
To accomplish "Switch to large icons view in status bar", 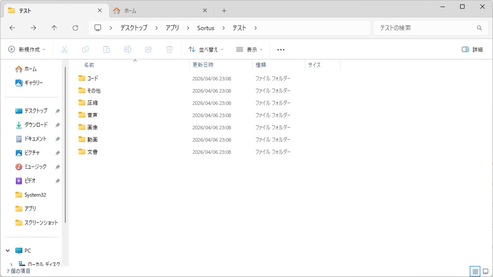I will point(485,271).
